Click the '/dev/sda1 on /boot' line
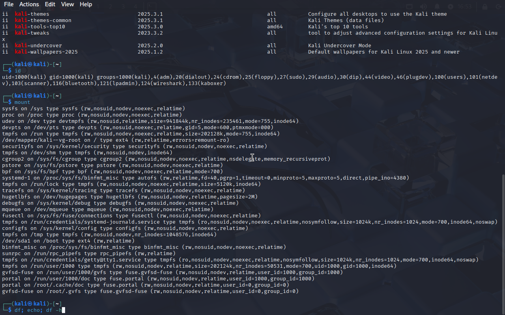Screen dimensions: 505x315 point(68,241)
